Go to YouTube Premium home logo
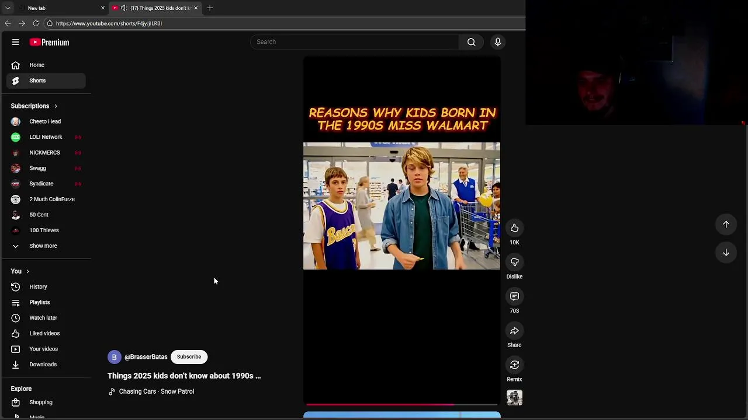Viewport: 748px width, 420px height. pyautogui.click(x=50, y=42)
